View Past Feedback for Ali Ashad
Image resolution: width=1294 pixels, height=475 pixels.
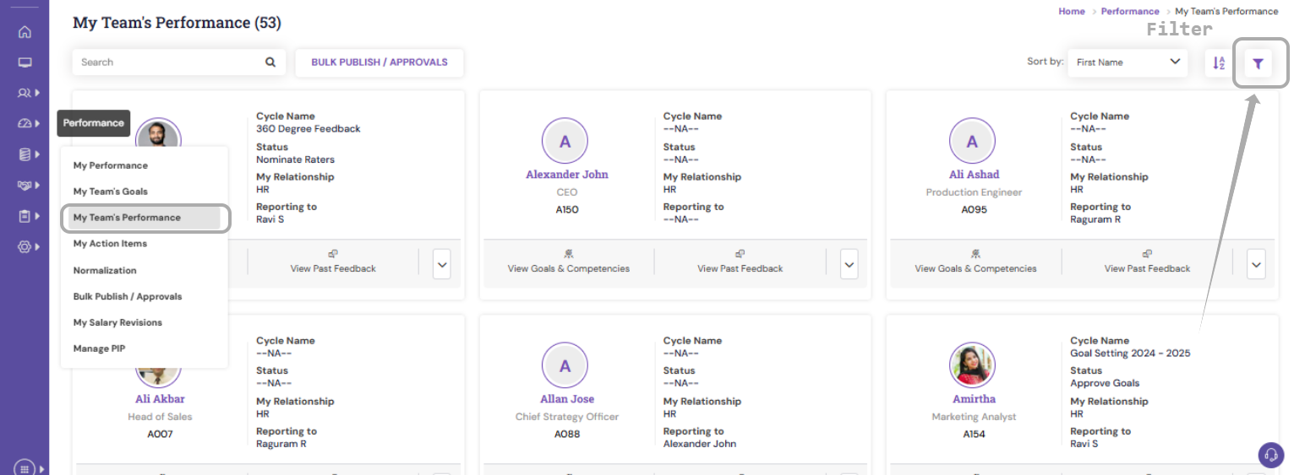(1147, 262)
